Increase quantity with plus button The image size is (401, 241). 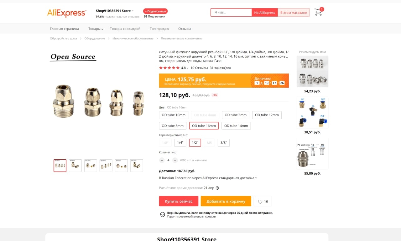click(175, 160)
